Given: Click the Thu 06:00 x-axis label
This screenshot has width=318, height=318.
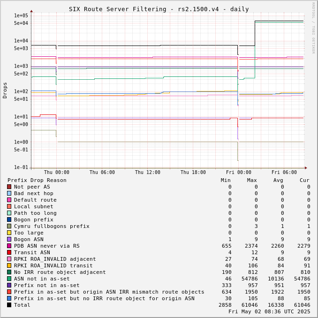Looking at the screenshot, I should click(102, 173).
